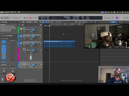Solo the pink TL v4 track
The height and width of the screenshot is (96, 129).
[x=25, y=50]
